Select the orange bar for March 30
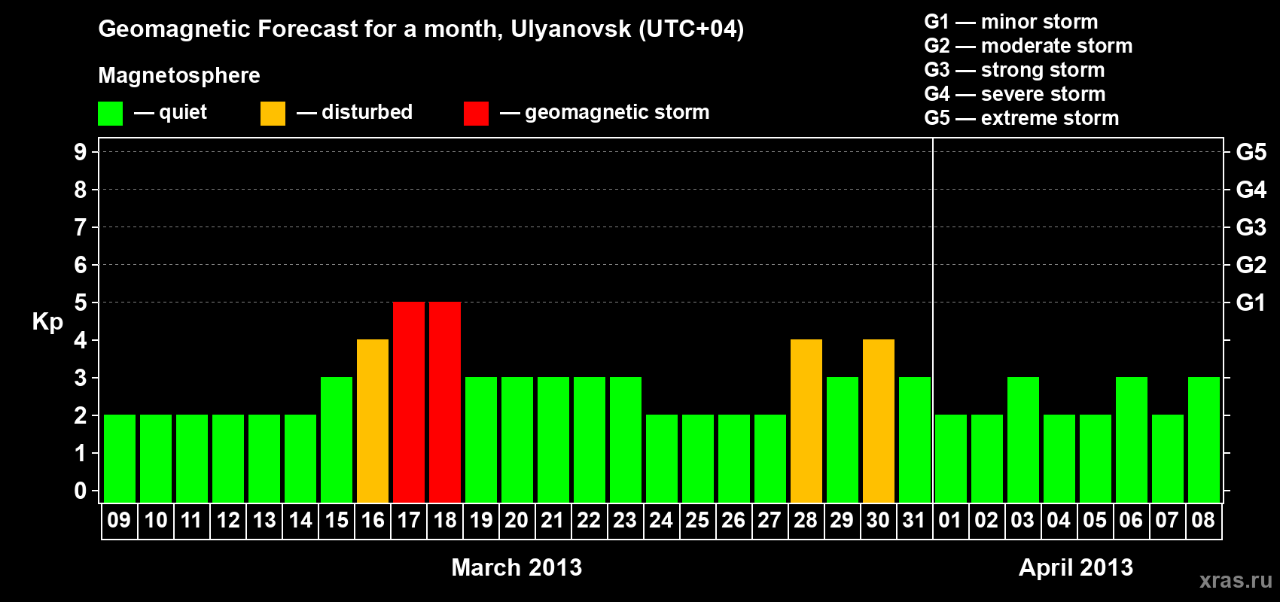This screenshot has height=602, width=1280. click(879, 421)
